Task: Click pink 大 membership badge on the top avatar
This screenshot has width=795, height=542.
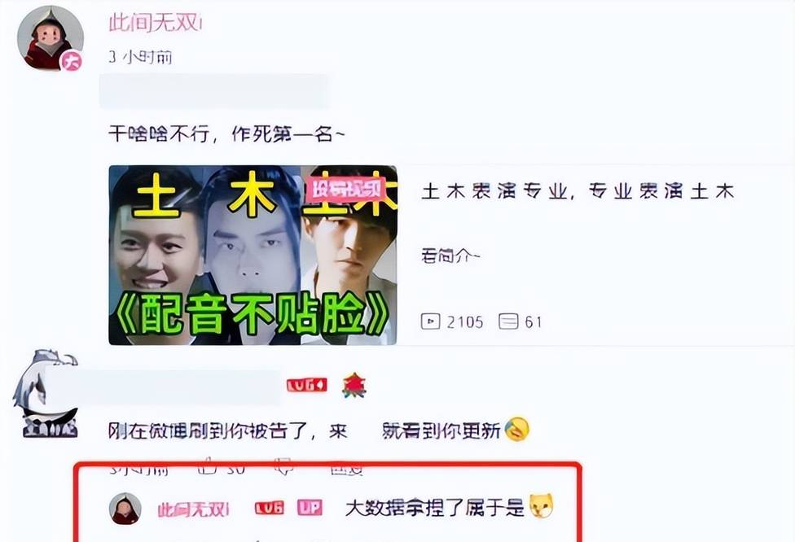Action: point(72,61)
